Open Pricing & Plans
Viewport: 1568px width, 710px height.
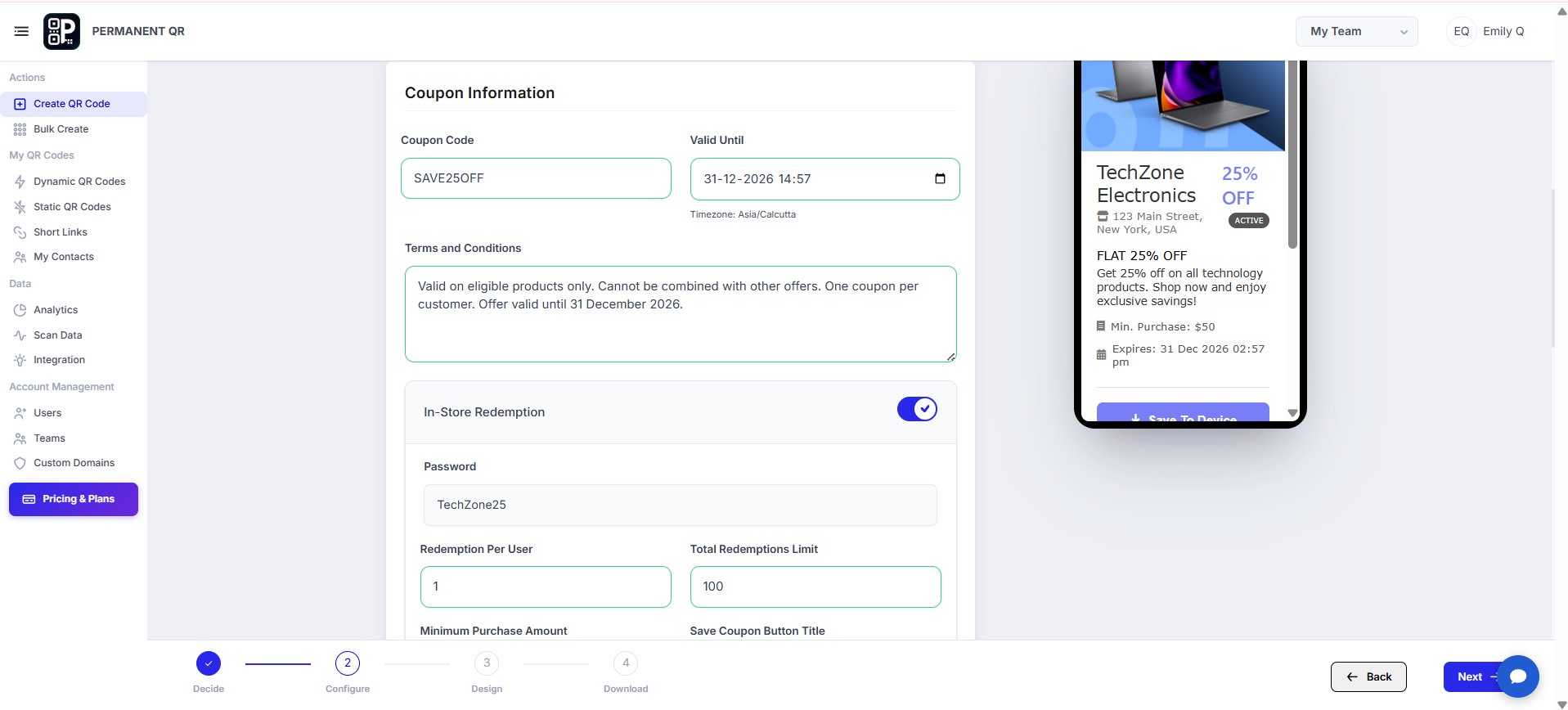pyautogui.click(x=74, y=499)
